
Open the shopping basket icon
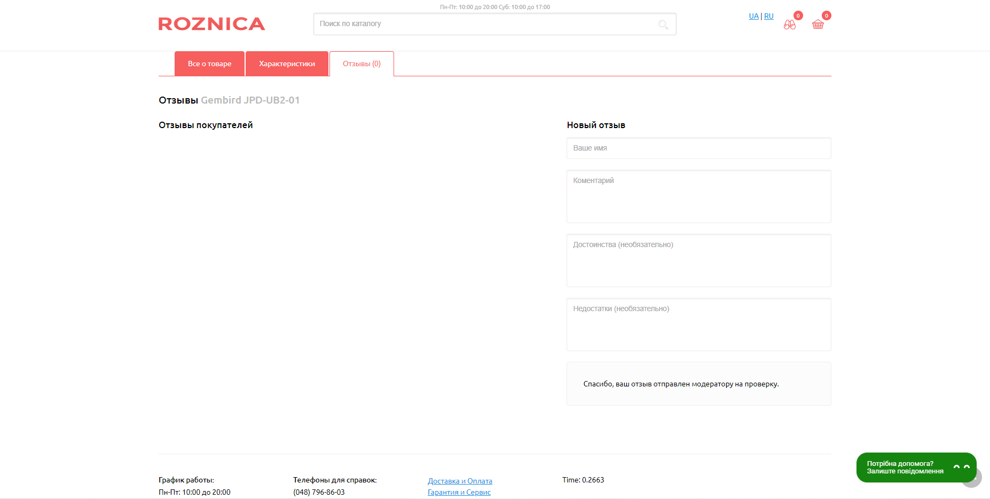pos(818,25)
